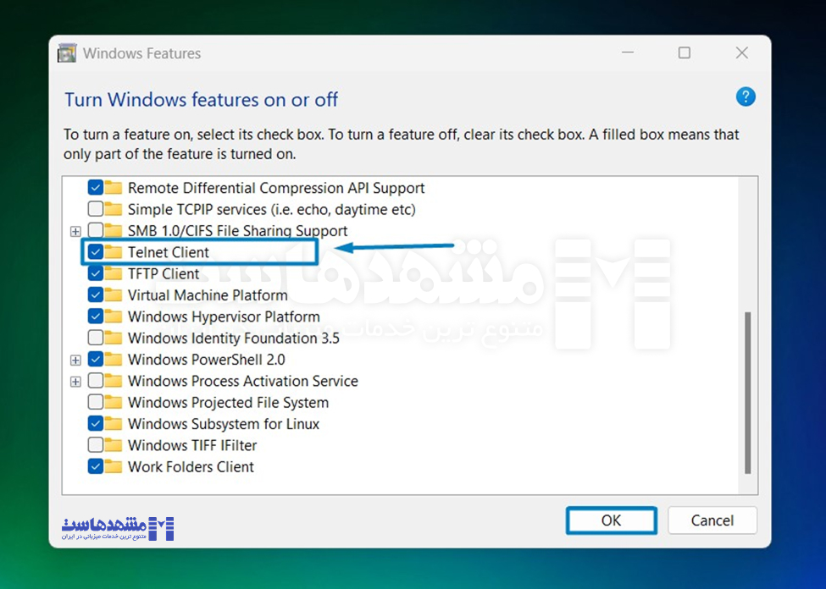The image size is (826, 589).
Task: Click folder icon beside SMB 1.0/CIFS File Sharing
Action: (x=113, y=230)
